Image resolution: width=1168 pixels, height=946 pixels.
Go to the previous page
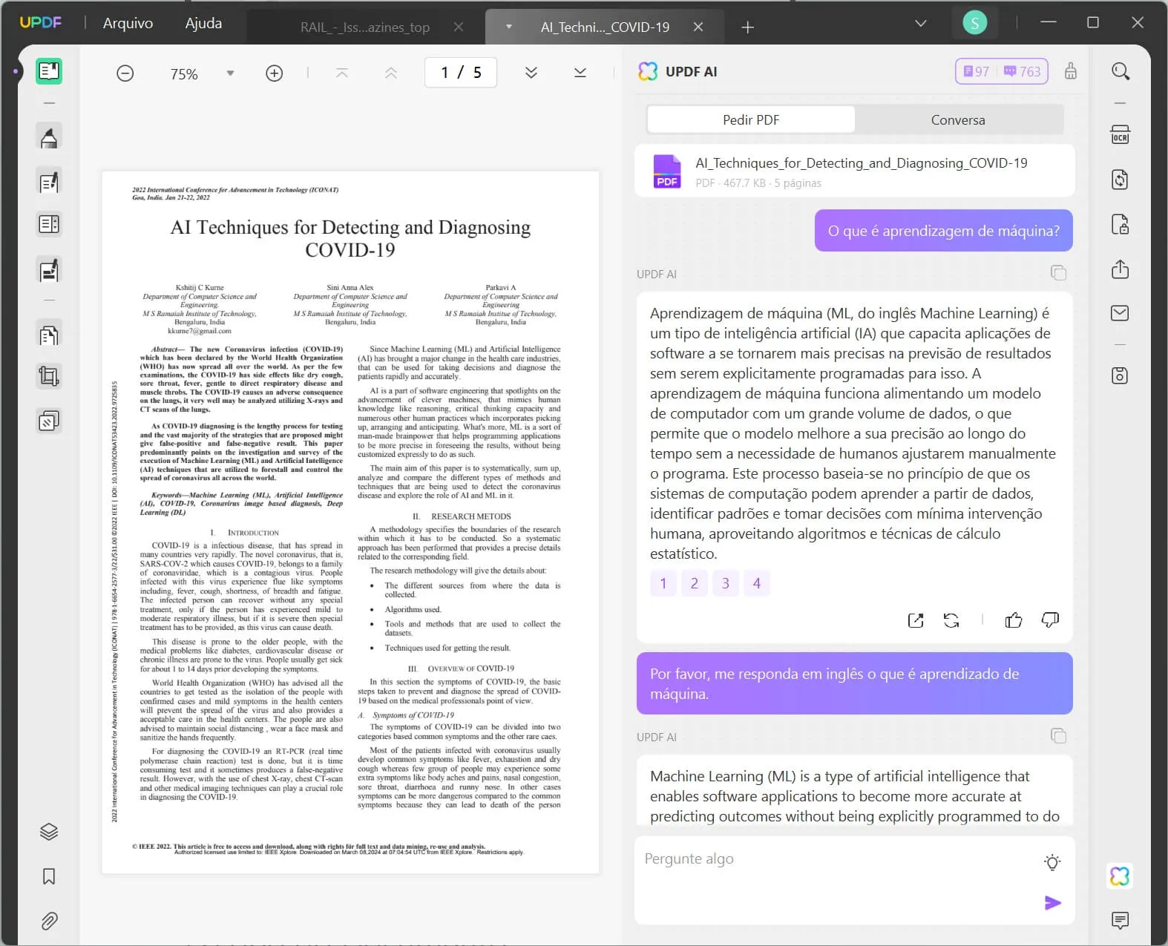click(391, 73)
